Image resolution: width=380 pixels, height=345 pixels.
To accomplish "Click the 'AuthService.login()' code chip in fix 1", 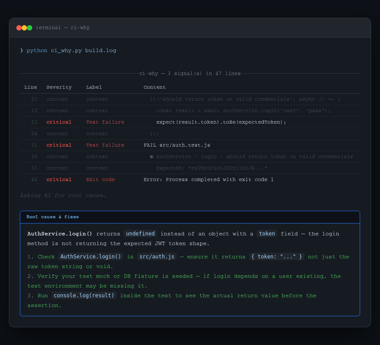I will (x=91, y=257).
